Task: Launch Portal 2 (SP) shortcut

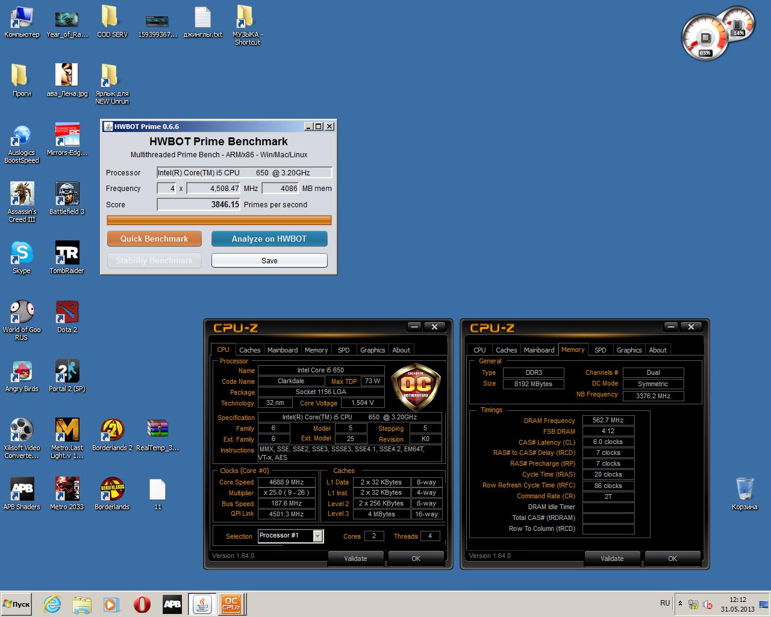Action: click(67, 376)
